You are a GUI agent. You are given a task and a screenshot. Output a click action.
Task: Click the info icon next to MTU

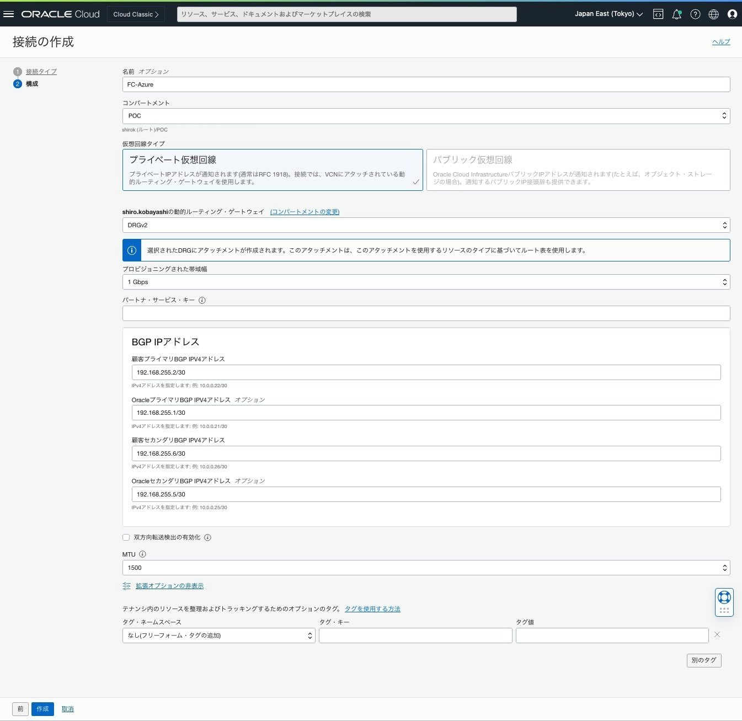(142, 554)
